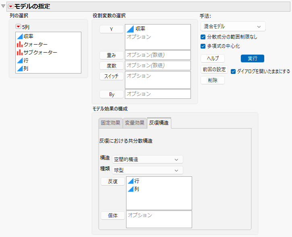Screen dimensions: 292x237
Task: Click the 個体 button
Action: 113,215
